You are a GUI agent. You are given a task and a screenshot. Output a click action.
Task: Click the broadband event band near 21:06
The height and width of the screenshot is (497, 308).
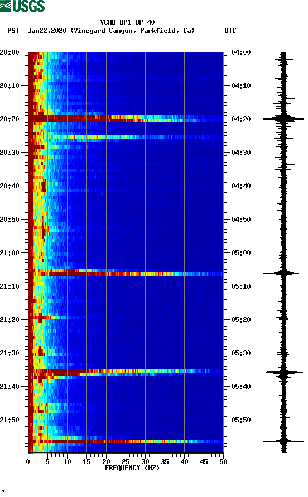[x=126, y=272]
